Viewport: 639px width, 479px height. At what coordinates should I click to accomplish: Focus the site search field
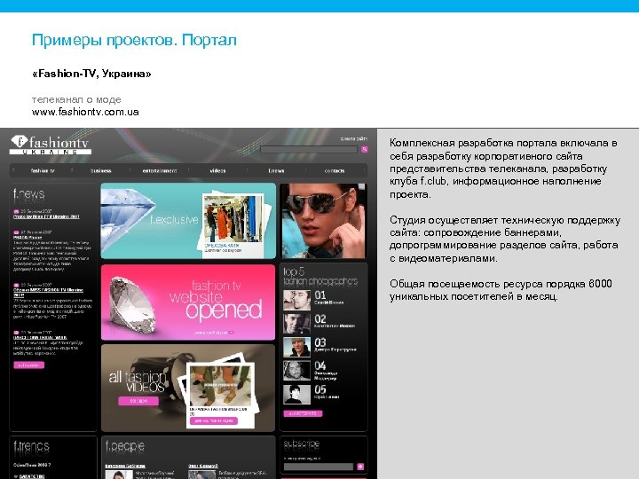point(309,150)
